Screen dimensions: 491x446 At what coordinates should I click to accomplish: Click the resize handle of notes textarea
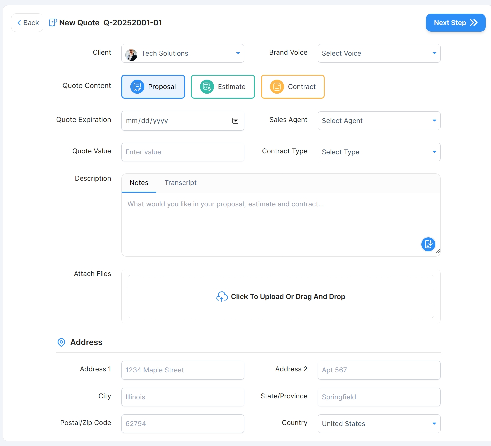[438, 251]
